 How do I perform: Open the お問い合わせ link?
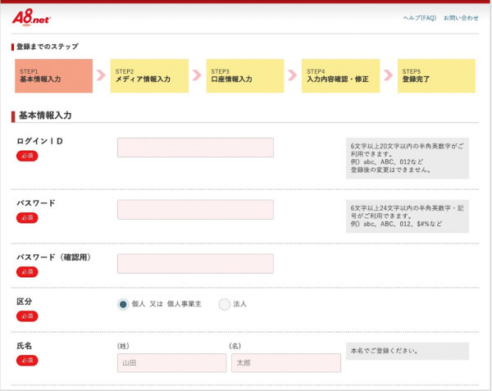click(460, 18)
